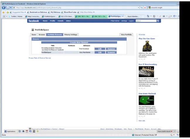Viewport: 190px width, 139px height.
Task: Open Facebook Friends menu item
Action: pos(60,21)
